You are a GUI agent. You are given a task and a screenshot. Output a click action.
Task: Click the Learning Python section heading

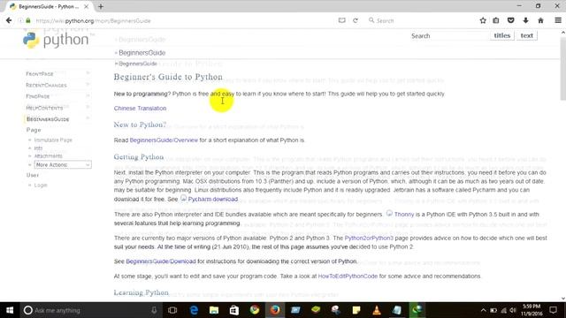[x=141, y=292]
